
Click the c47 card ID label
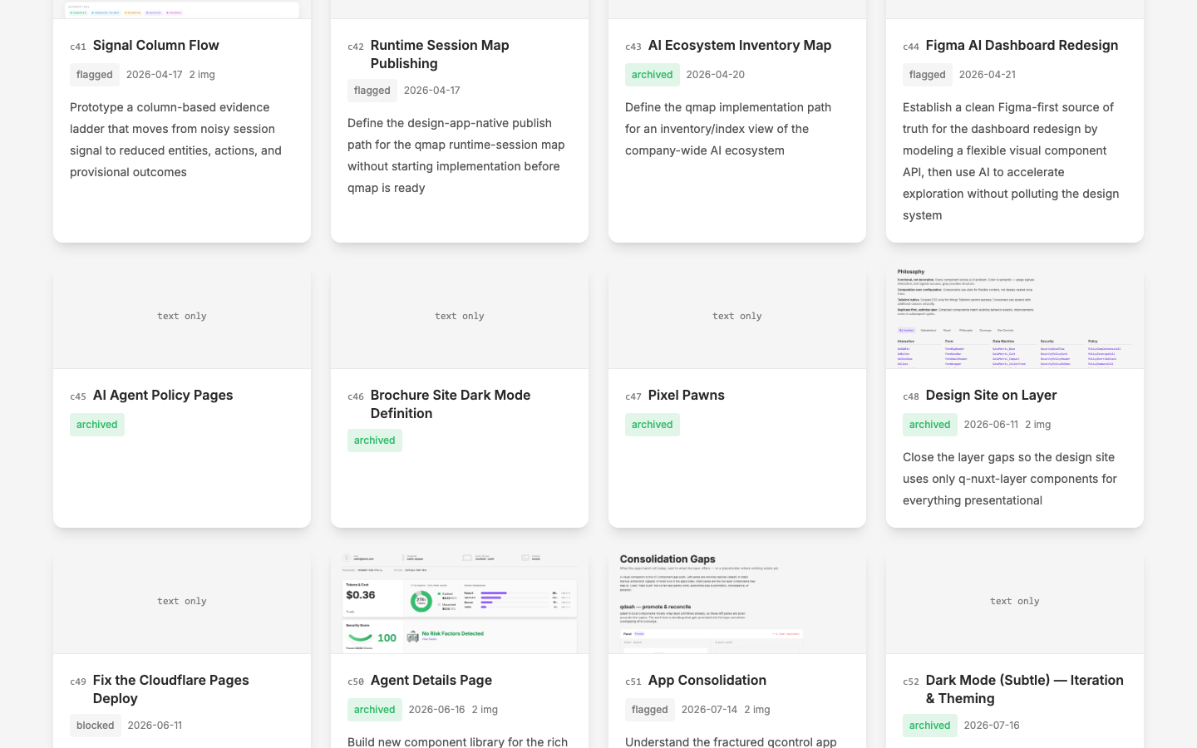tap(633, 397)
